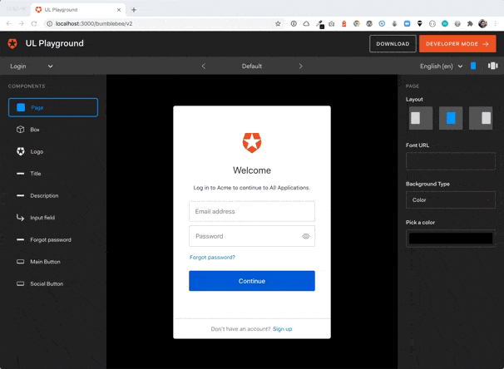This screenshot has height=369, width=504.
Task: Switch to DEVELOPER MODE
Action: click(x=457, y=44)
